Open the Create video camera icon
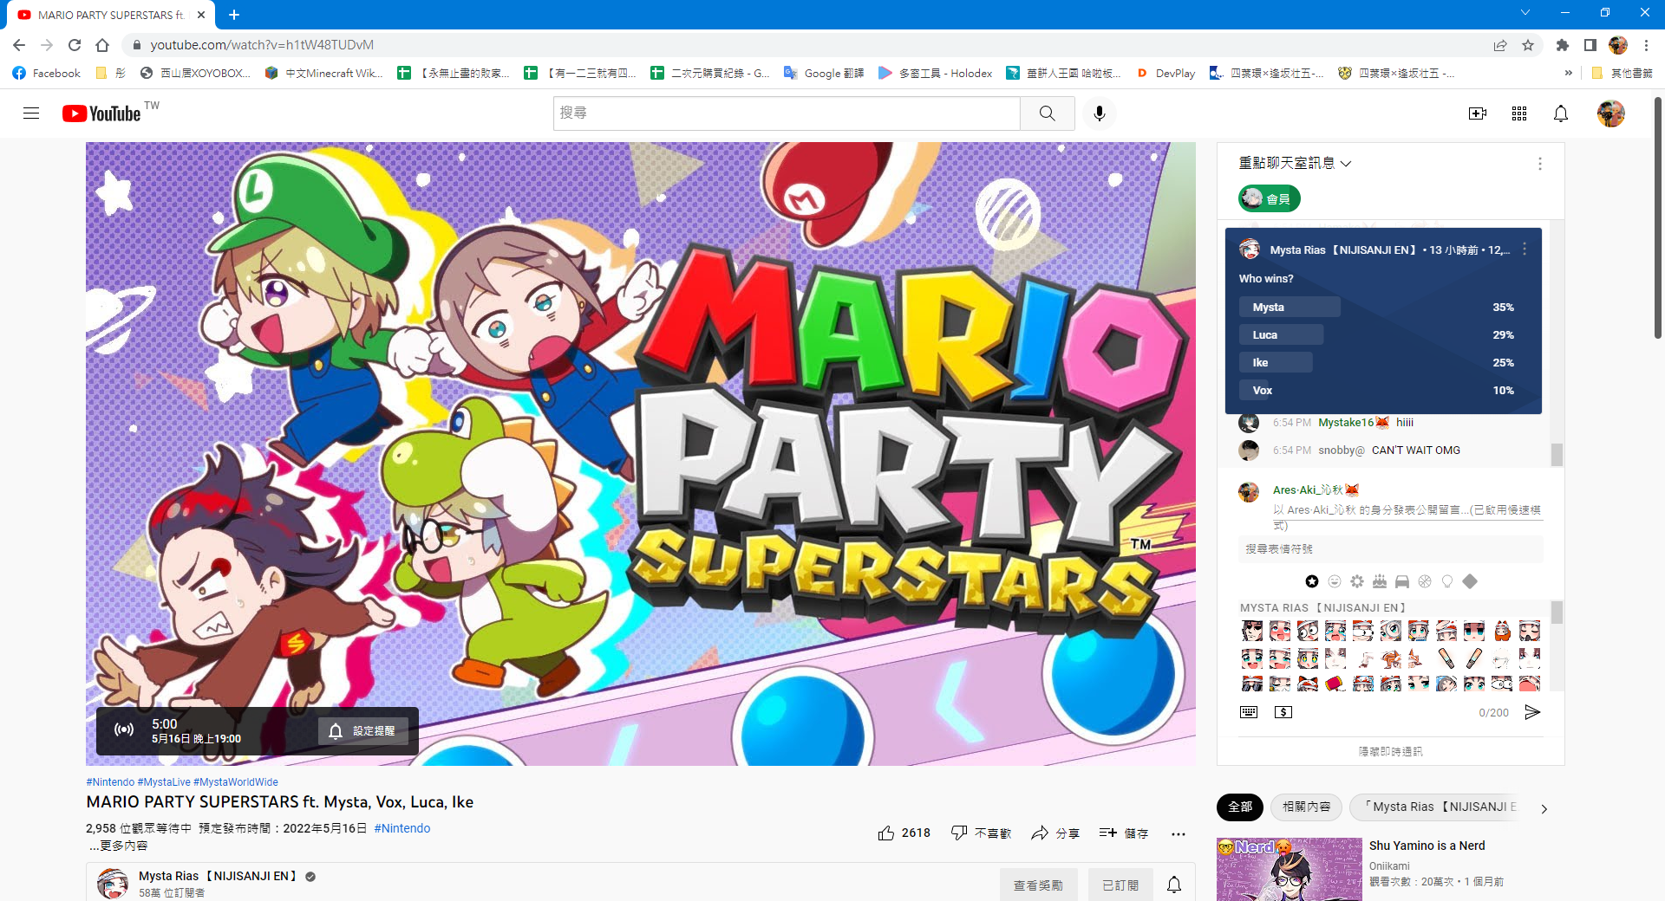 [x=1478, y=113]
